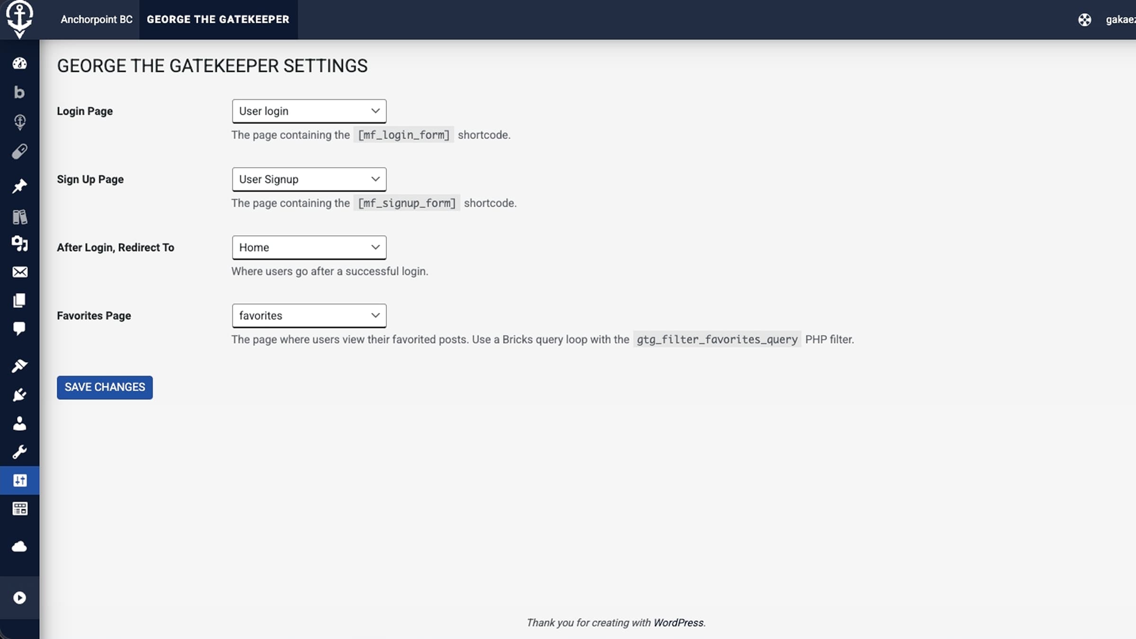Expand the After Login redirect dropdown

coord(309,248)
